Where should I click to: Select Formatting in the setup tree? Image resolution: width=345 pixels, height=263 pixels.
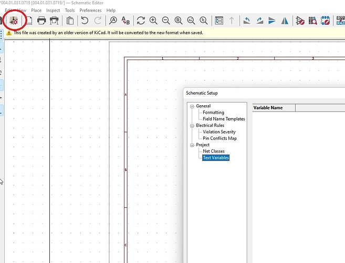(213, 113)
